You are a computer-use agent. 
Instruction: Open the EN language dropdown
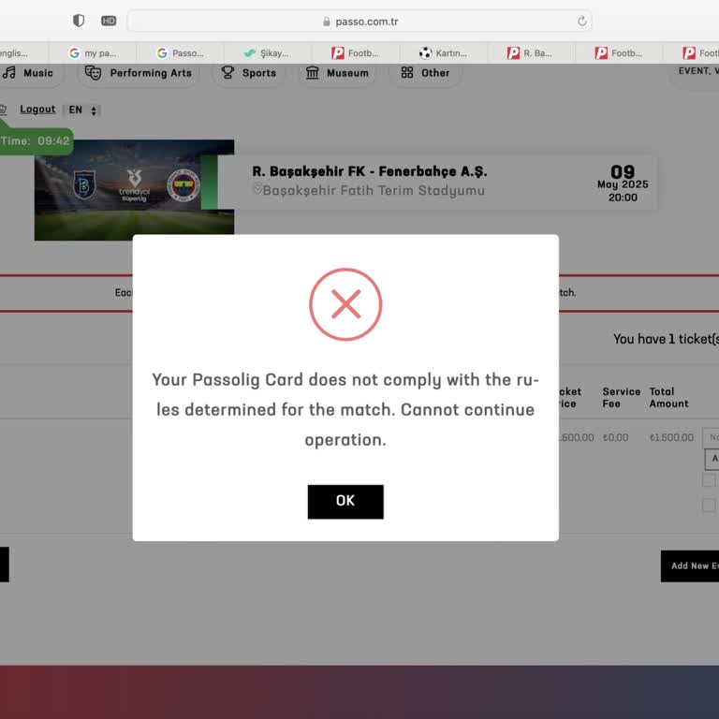point(82,110)
